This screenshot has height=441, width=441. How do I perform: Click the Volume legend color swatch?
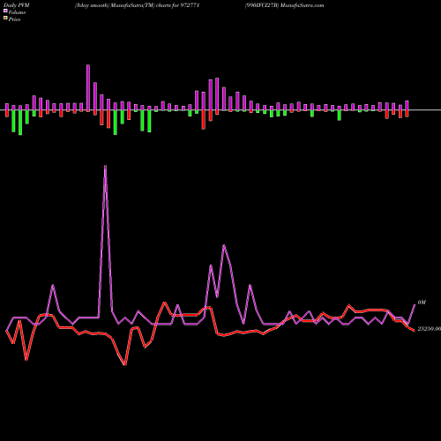point(5,11)
